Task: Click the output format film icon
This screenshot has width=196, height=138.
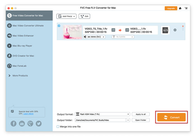Action: 165,30
